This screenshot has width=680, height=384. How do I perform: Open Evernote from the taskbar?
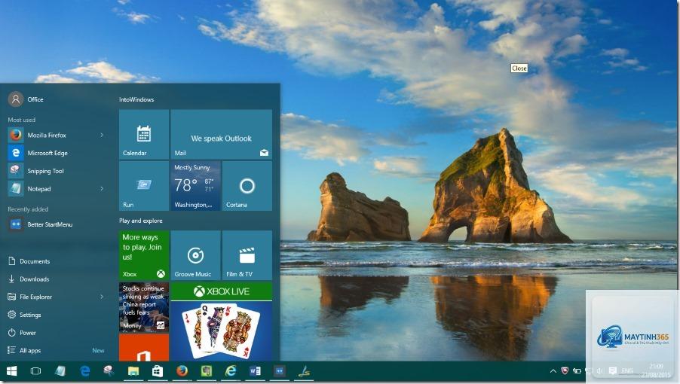[x=206, y=371]
